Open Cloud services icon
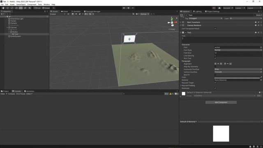 (x=219, y=8)
